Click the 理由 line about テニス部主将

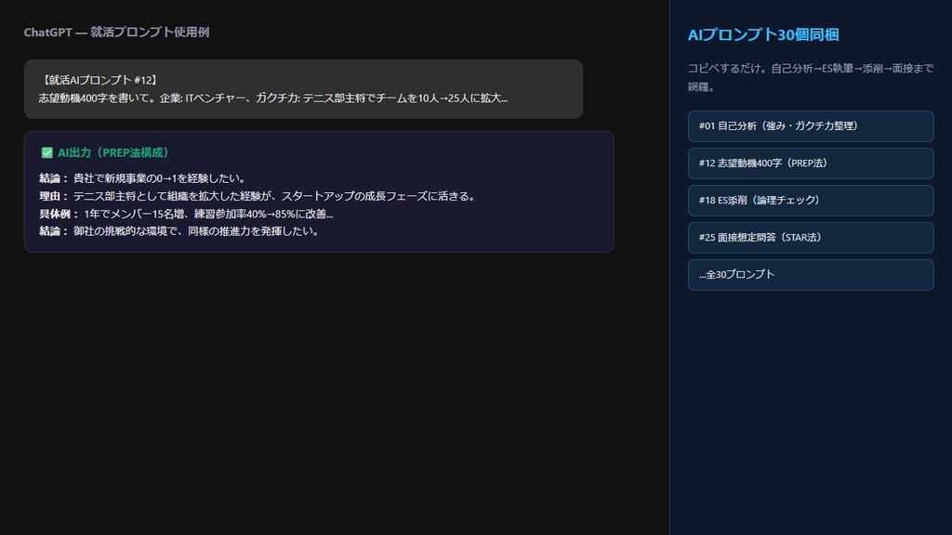pyautogui.click(x=258, y=197)
